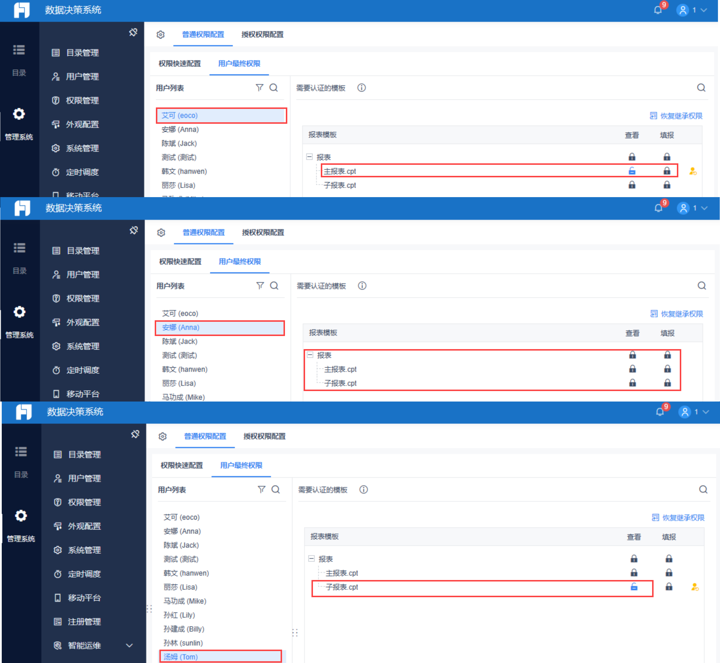Click yellow user icon beside 子报表.cpt row
The height and width of the screenshot is (663, 720).
tap(695, 587)
